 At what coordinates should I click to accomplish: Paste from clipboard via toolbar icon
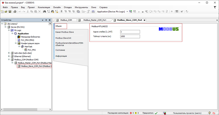[36, 12]
